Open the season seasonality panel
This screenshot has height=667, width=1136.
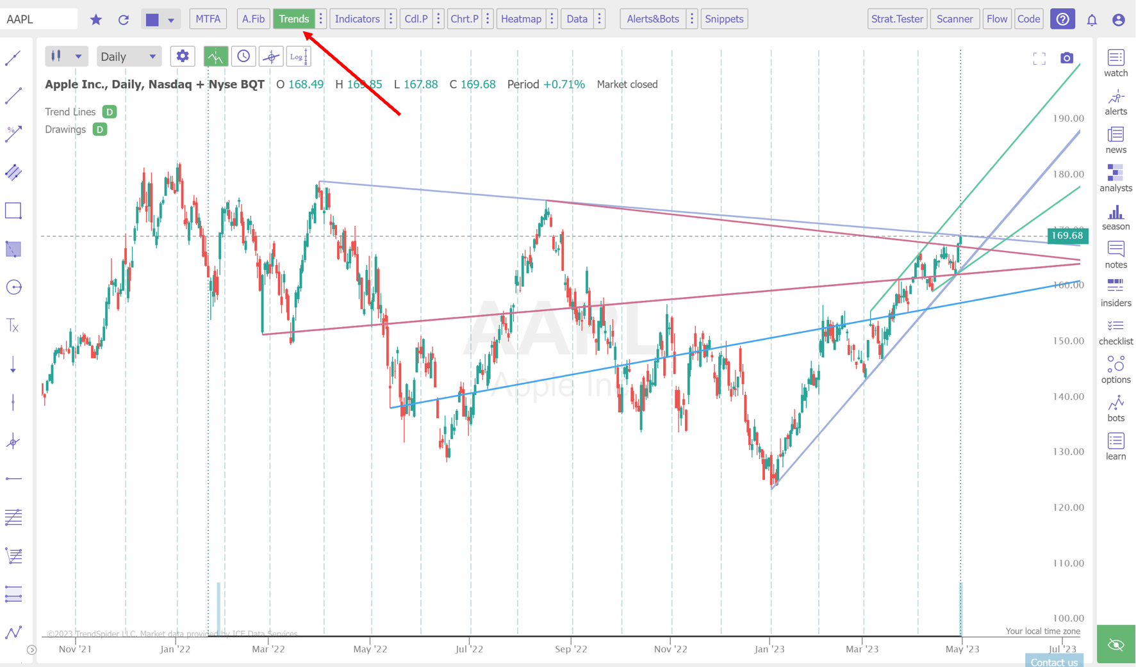[x=1115, y=217]
